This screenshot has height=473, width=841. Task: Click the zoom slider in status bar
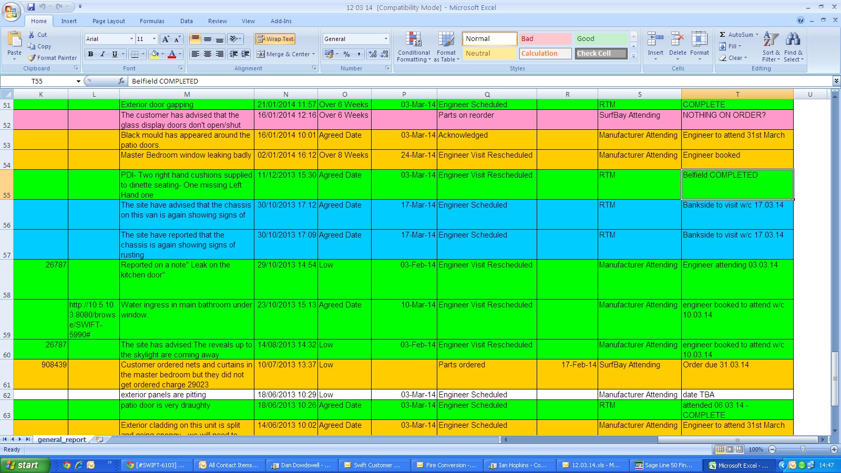(803, 449)
